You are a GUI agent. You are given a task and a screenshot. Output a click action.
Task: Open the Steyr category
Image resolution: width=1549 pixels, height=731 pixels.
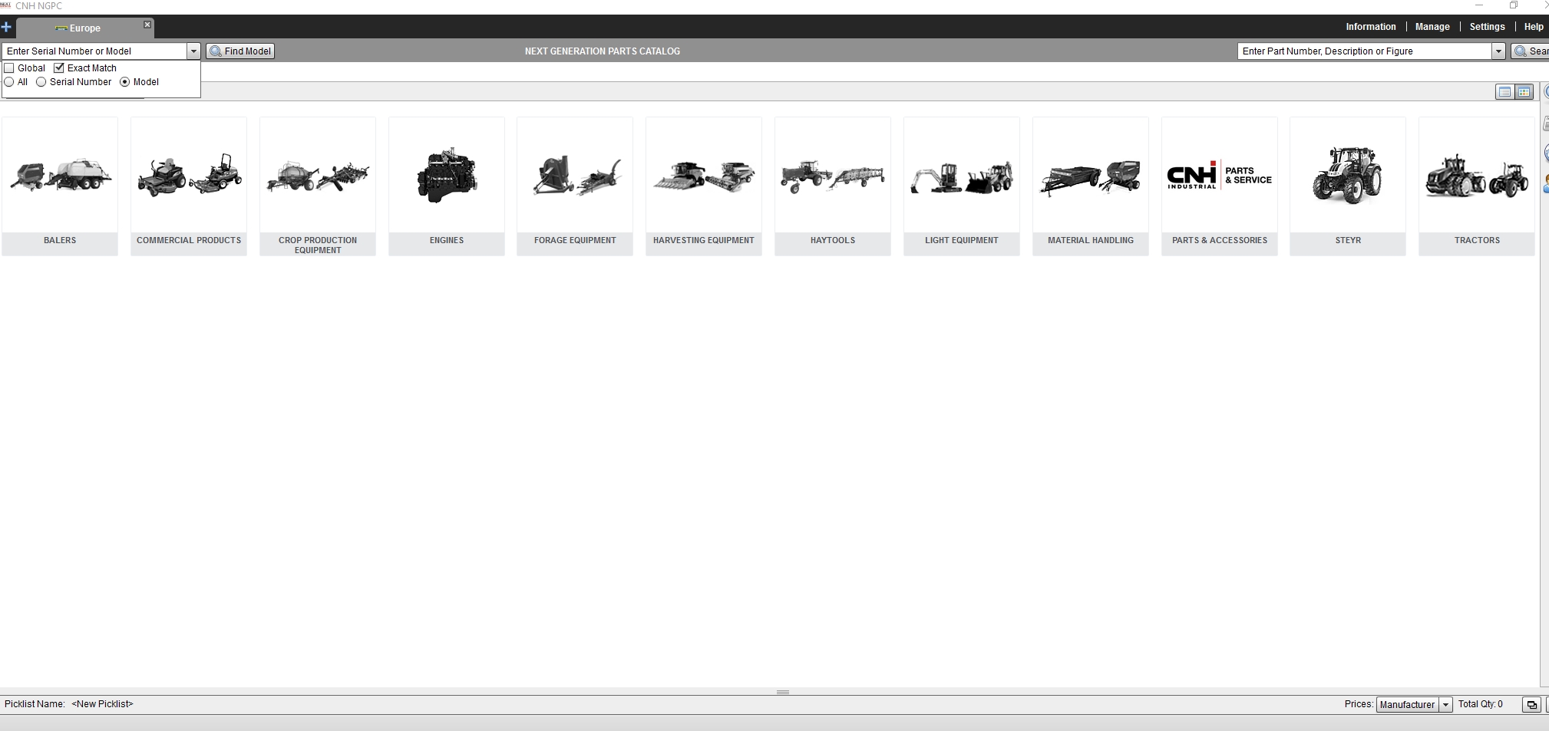(x=1348, y=186)
